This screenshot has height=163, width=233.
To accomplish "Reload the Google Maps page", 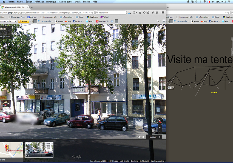I will (92, 13).
